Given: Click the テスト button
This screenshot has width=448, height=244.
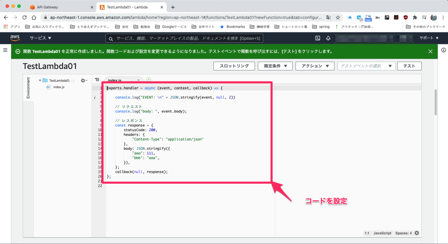Looking at the screenshot, I should click(x=409, y=66).
